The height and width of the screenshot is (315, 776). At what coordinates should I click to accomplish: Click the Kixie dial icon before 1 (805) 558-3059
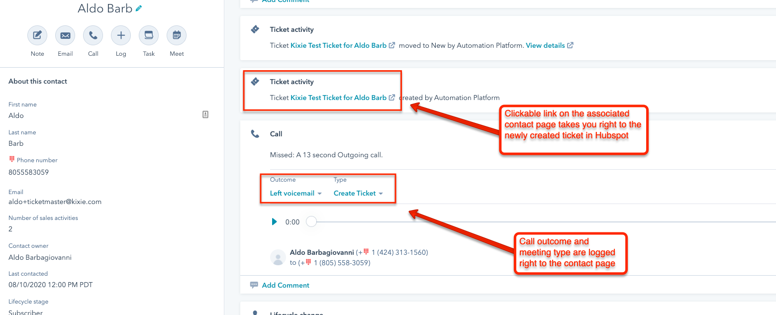308,262
